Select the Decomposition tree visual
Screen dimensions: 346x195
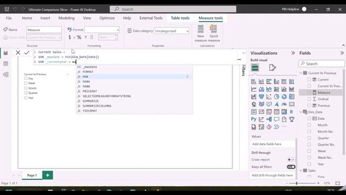(x=269, y=119)
